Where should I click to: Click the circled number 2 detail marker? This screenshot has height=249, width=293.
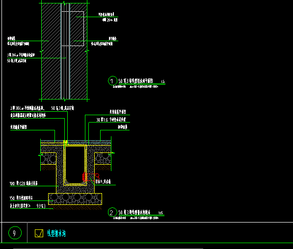(x=112, y=212)
